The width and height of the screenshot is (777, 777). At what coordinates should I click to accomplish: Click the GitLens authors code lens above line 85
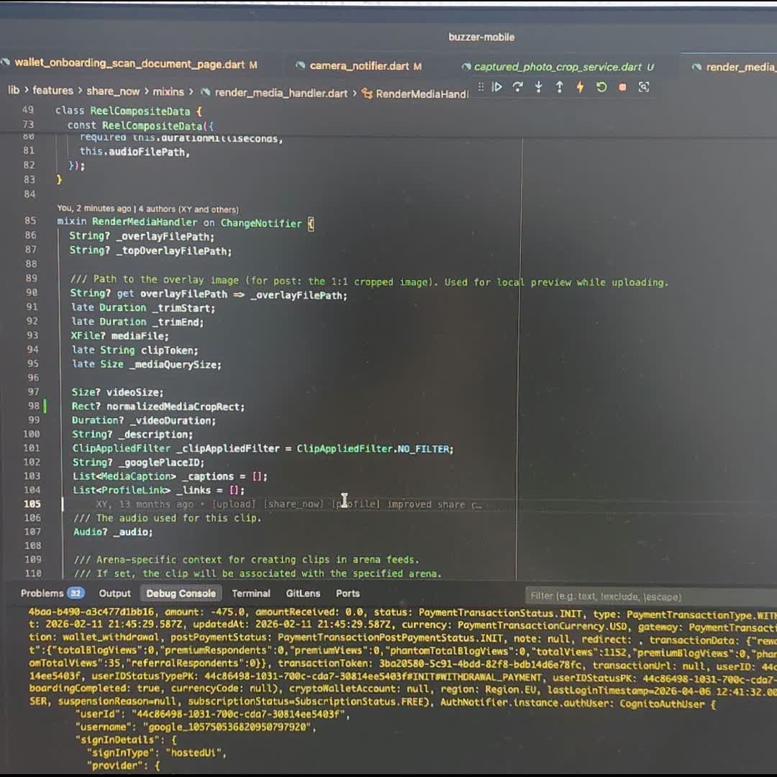point(147,209)
